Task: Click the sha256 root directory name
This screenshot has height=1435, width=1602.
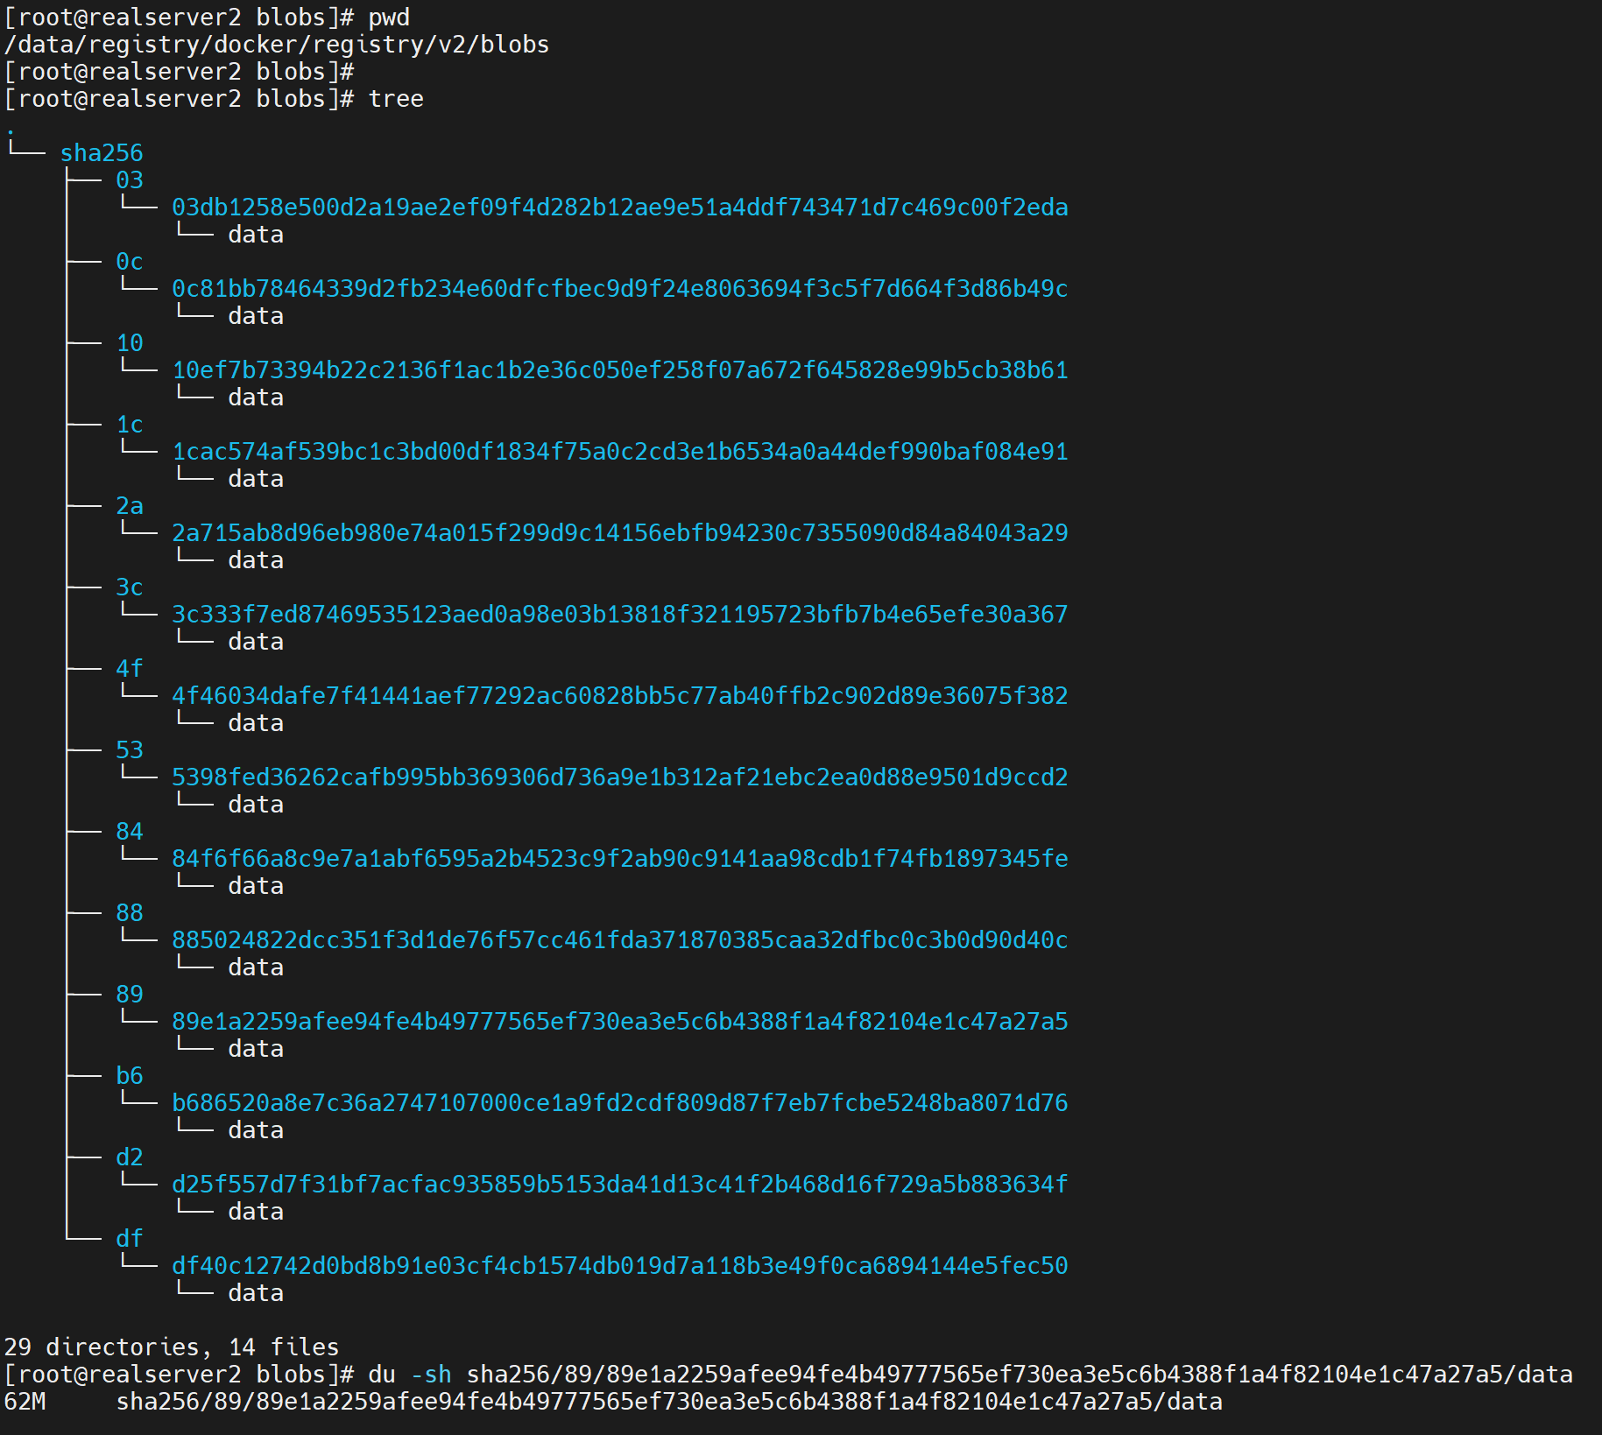Action: click(101, 153)
